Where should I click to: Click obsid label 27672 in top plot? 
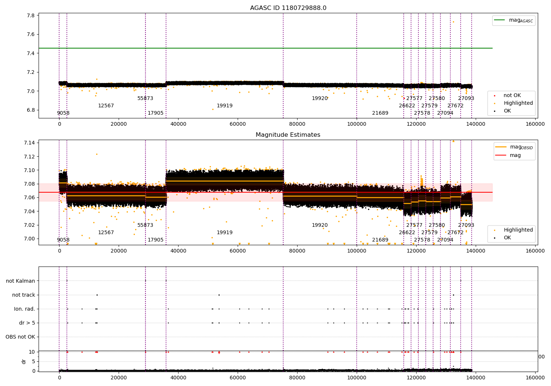click(x=455, y=106)
